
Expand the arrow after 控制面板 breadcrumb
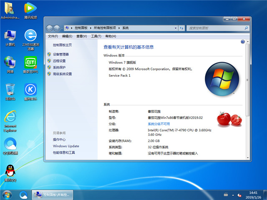click(x=91, y=28)
